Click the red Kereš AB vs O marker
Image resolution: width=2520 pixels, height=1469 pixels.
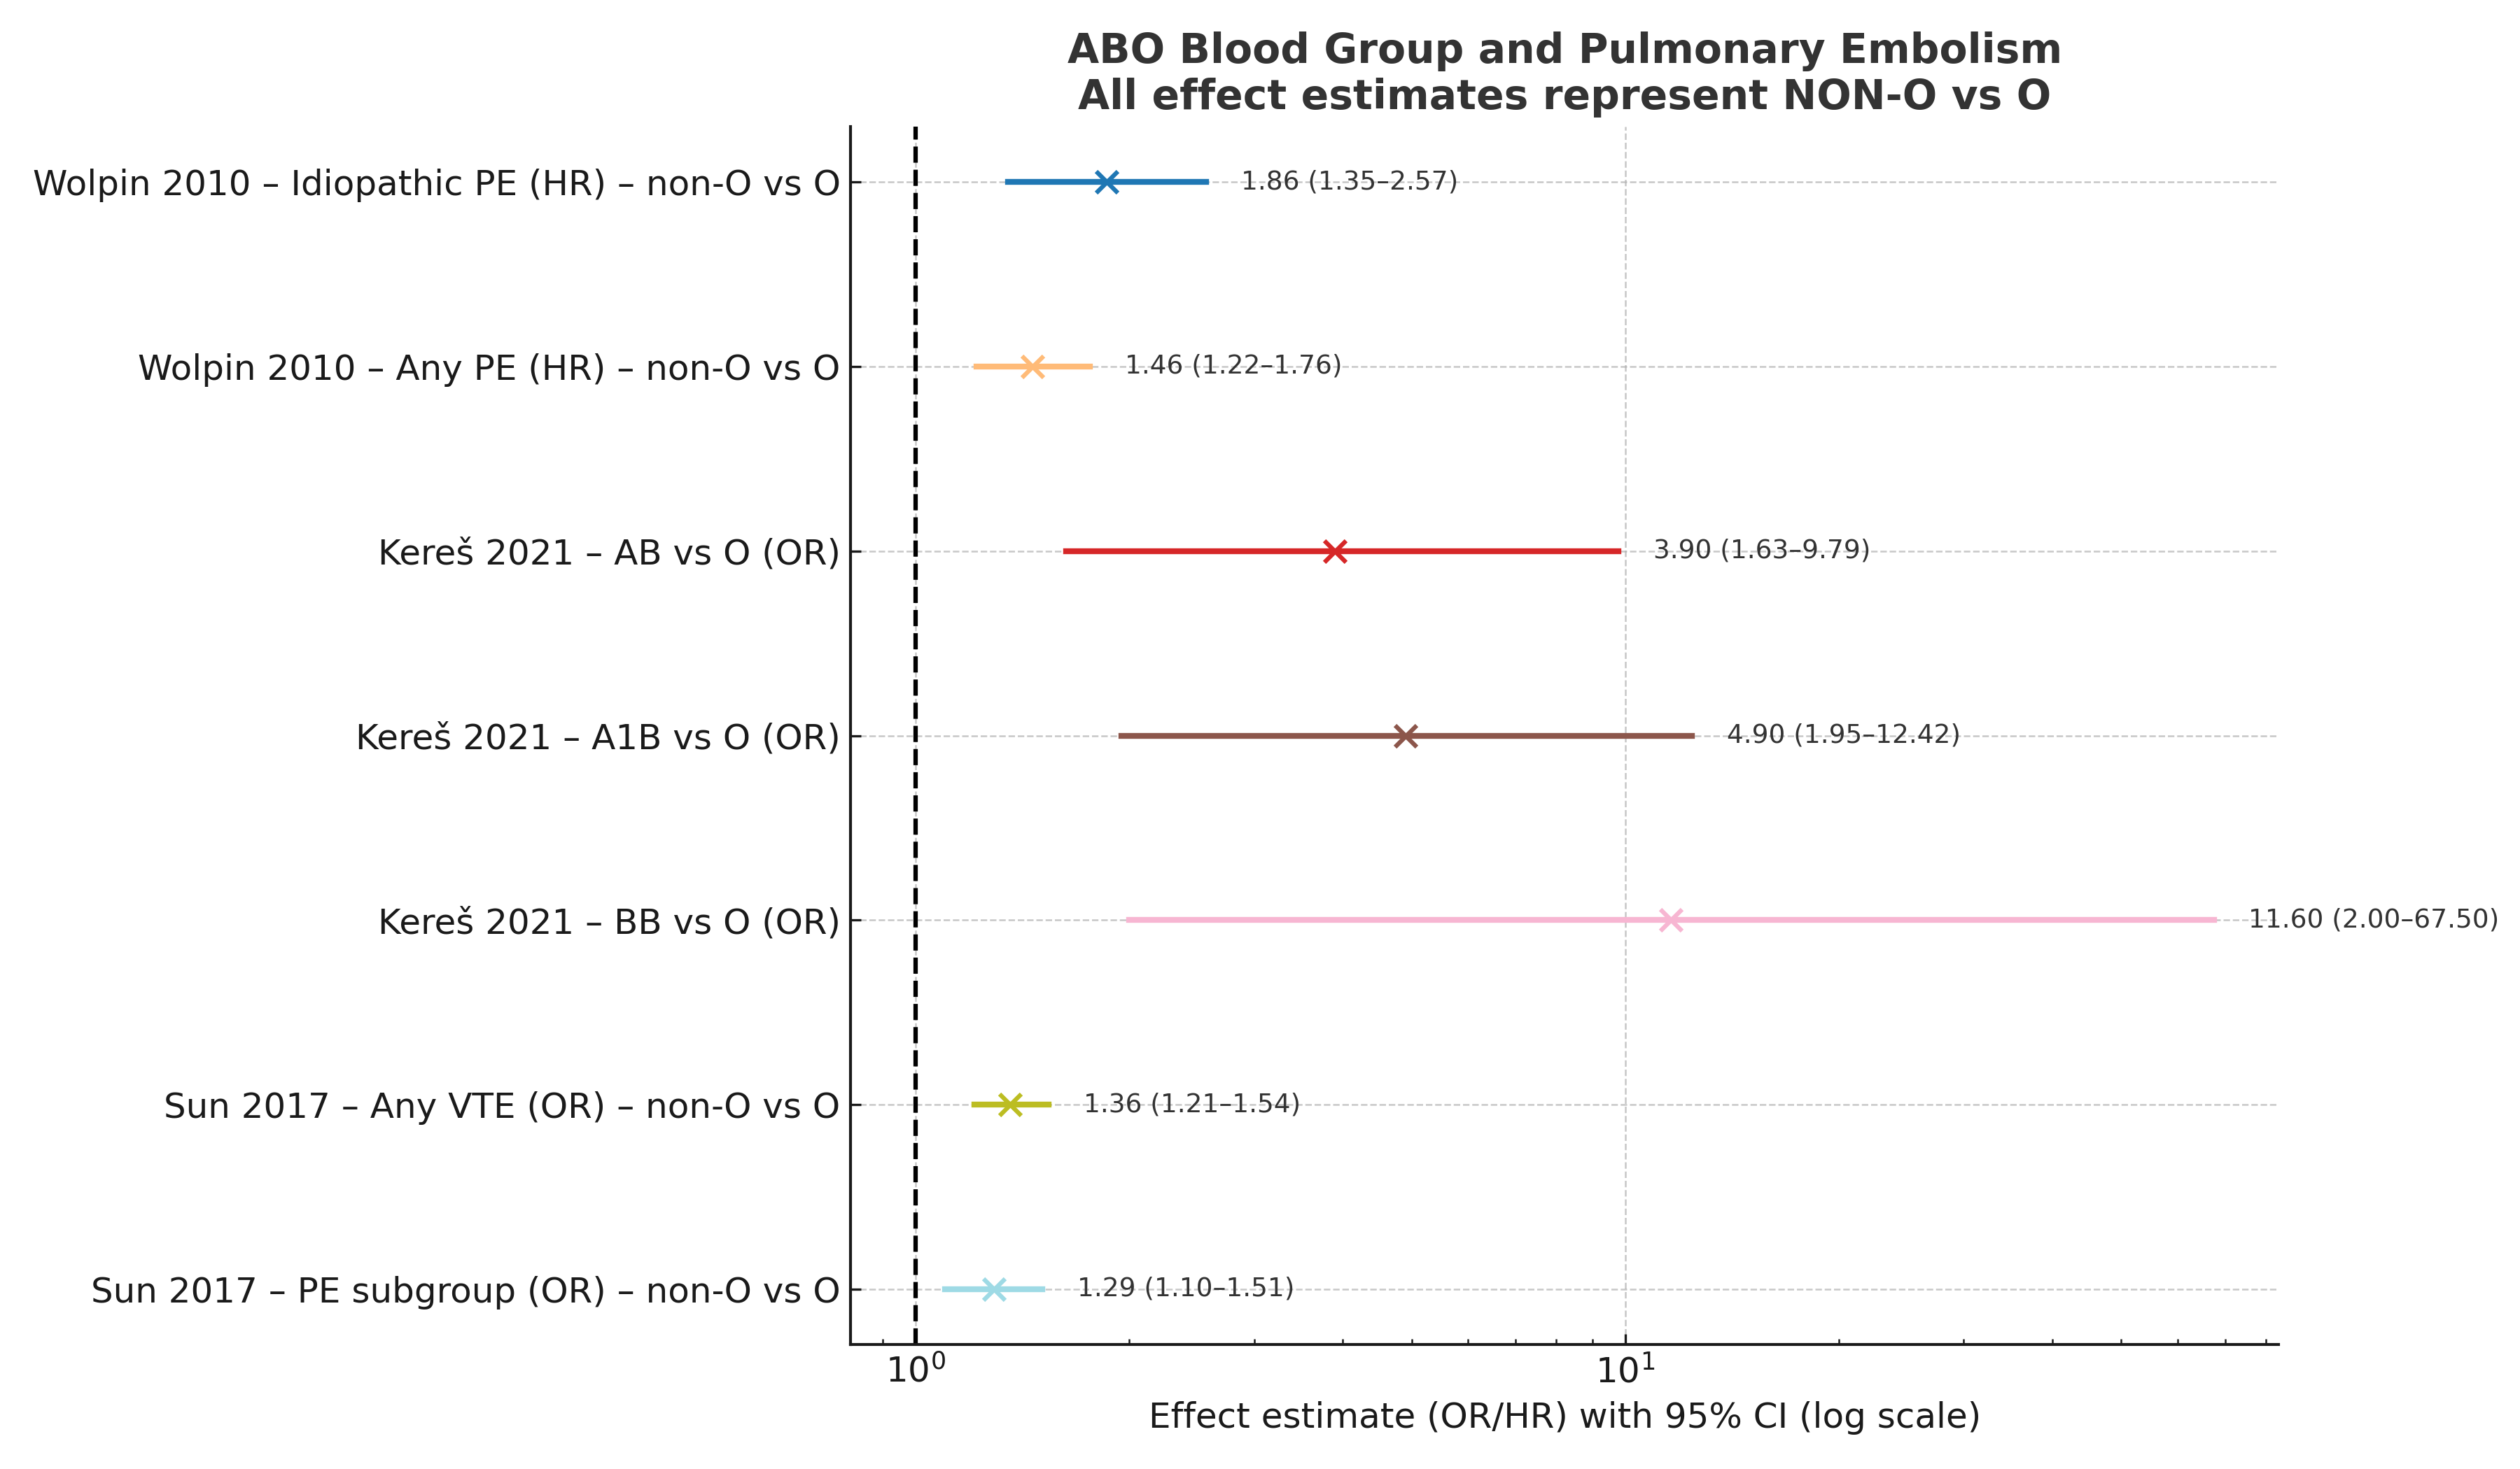(1335, 552)
